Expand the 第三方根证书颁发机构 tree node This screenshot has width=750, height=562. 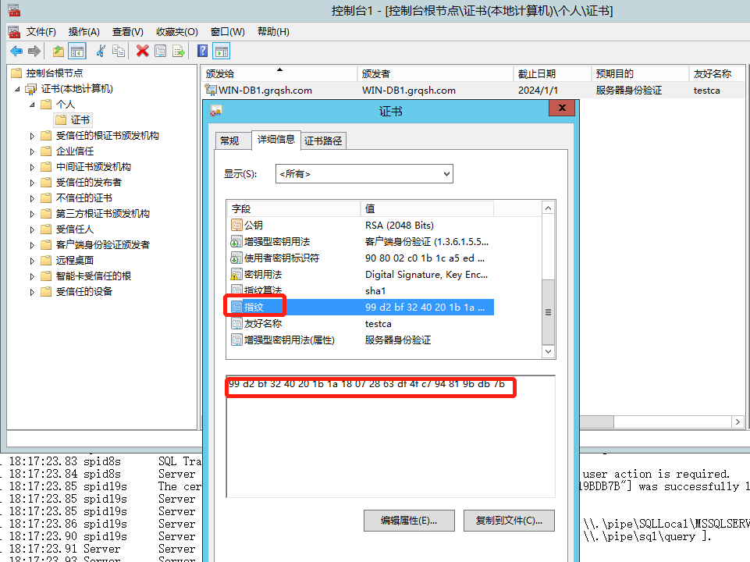[x=32, y=214]
